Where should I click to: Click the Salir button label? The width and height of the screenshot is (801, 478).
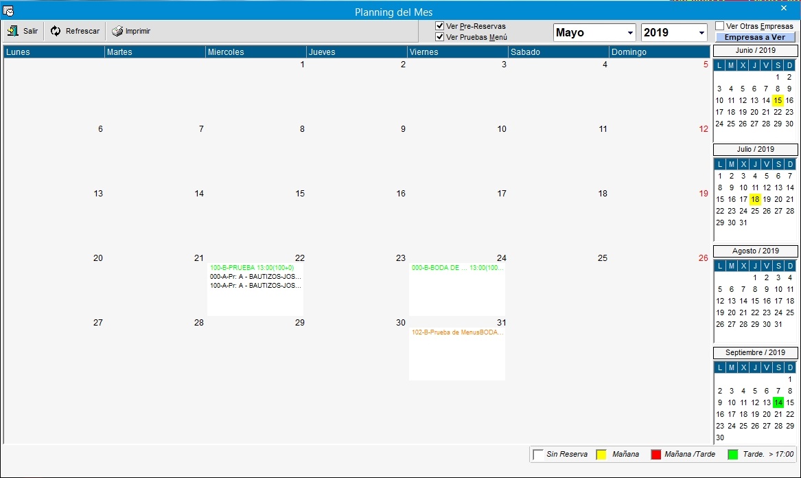click(31, 31)
